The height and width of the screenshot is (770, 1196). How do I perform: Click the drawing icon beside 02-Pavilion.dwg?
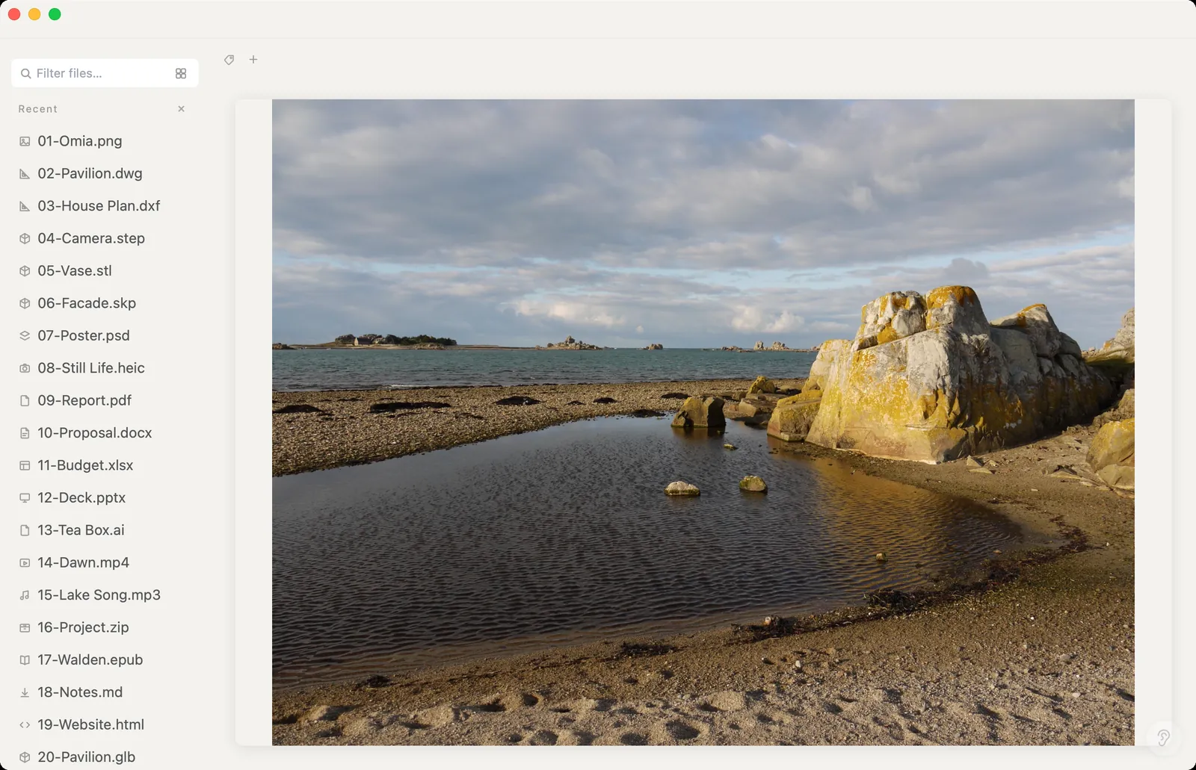pyautogui.click(x=25, y=174)
